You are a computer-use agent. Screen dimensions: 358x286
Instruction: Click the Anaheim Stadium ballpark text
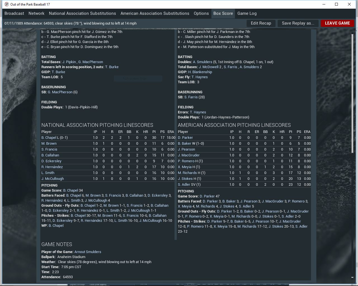click(71, 257)
